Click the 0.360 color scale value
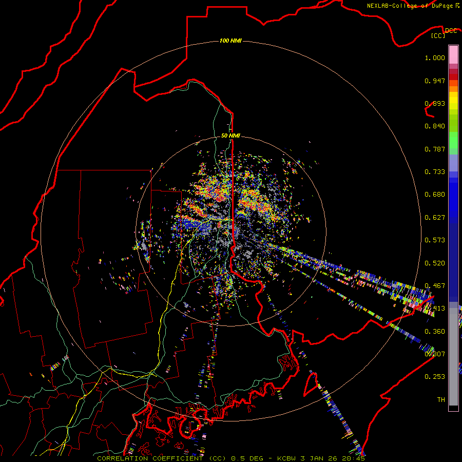 tap(435, 332)
